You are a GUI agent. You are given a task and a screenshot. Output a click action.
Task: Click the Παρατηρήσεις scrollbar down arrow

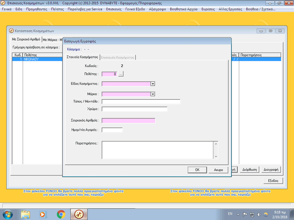216,157
